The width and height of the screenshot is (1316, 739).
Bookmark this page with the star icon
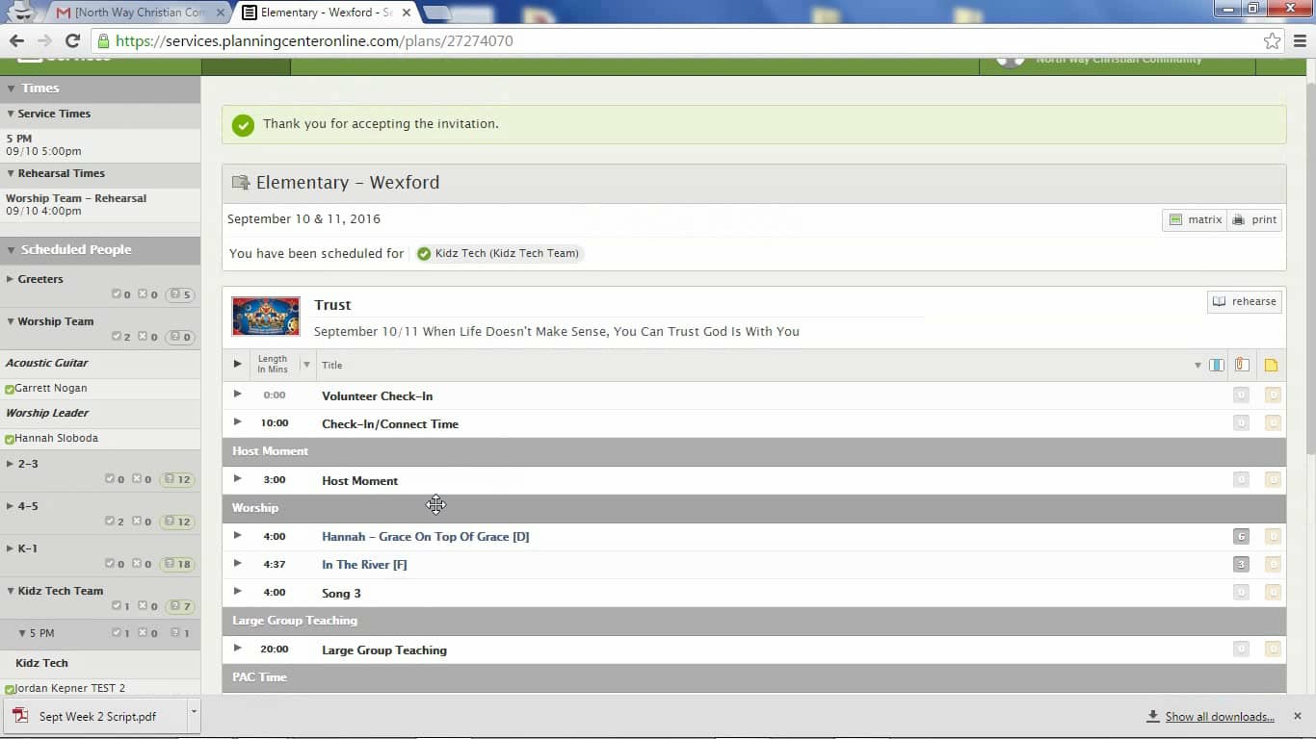pos(1273,41)
